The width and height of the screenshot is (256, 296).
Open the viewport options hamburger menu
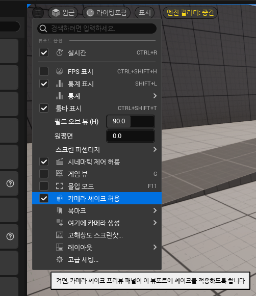[x=38, y=13]
